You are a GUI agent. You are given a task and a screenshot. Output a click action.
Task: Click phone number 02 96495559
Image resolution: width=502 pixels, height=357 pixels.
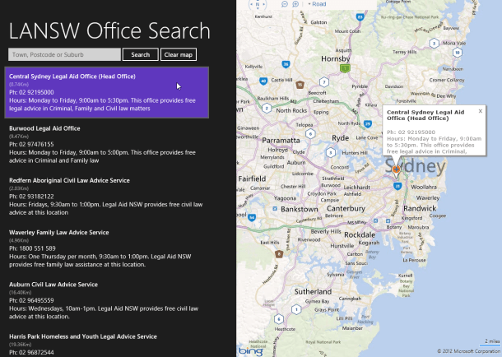point(31,300)
